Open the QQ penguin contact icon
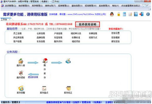The image size is (152, 104). (x=112, y=14)
